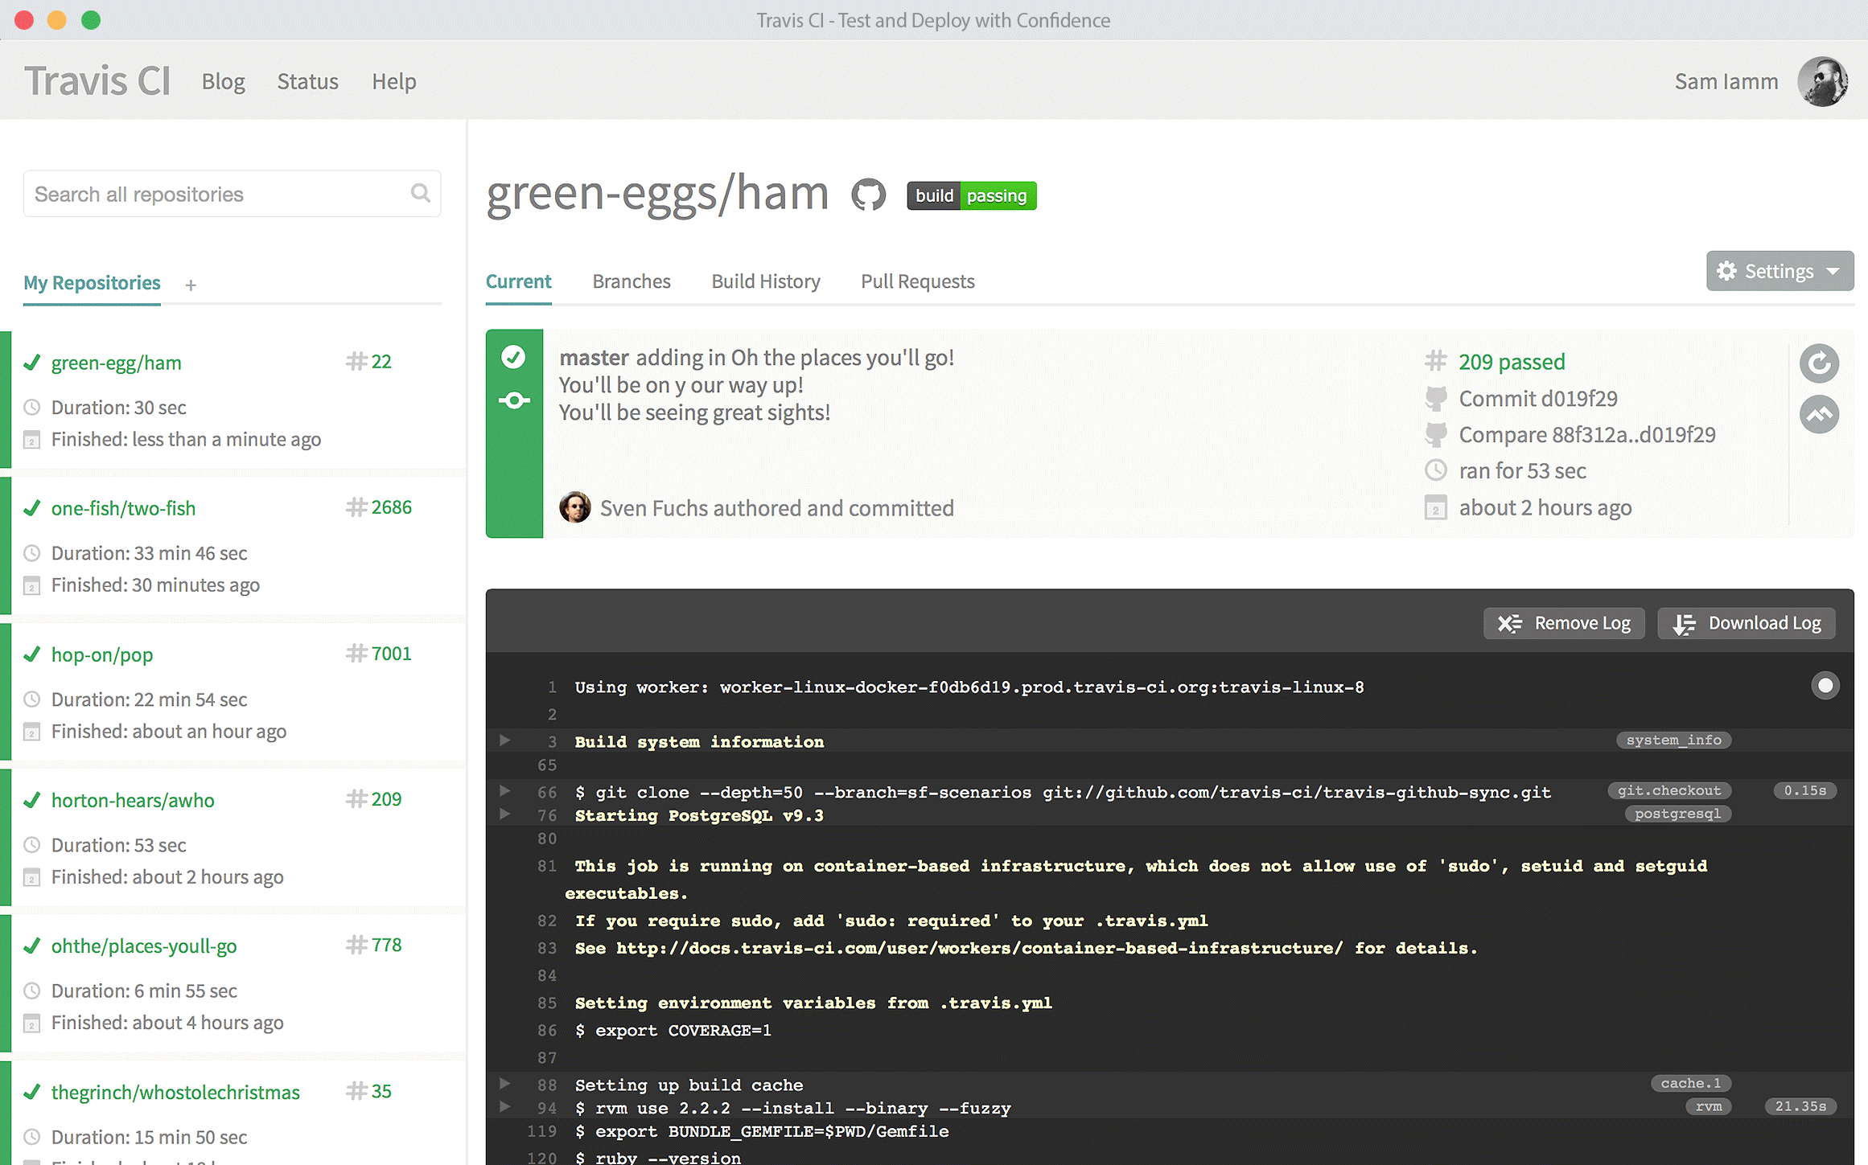1868x1165 pixels.
Task: Click the plus icon next to My Repositories
Action: coord(191,285)
